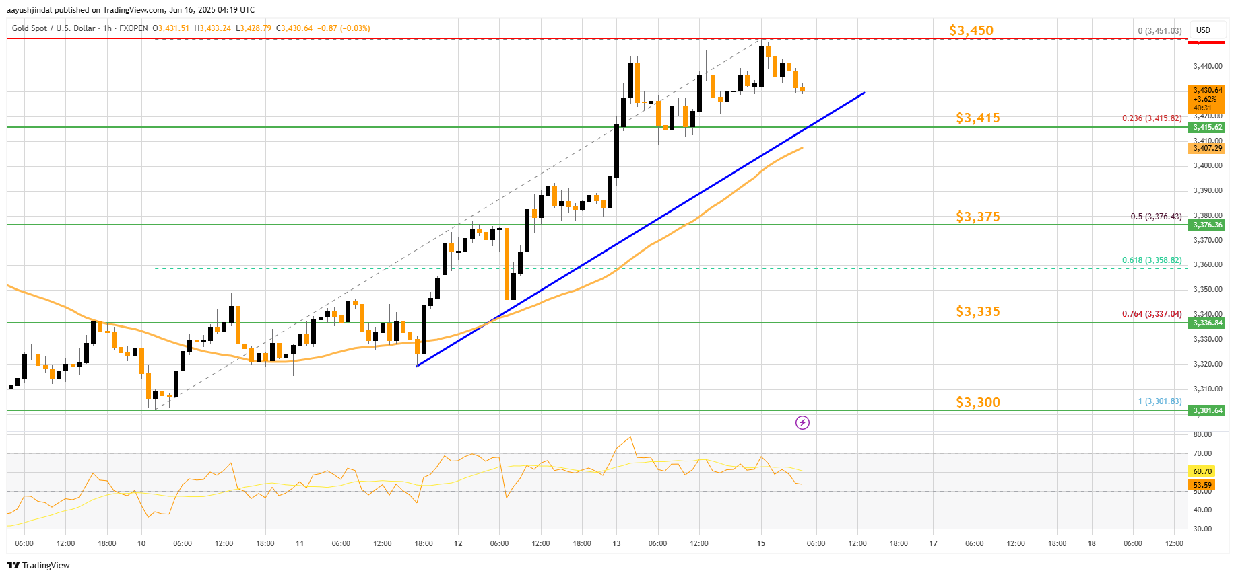Select the $3,300 support label
Viewport: 1236px width, 577px height.
click(978, 402)
